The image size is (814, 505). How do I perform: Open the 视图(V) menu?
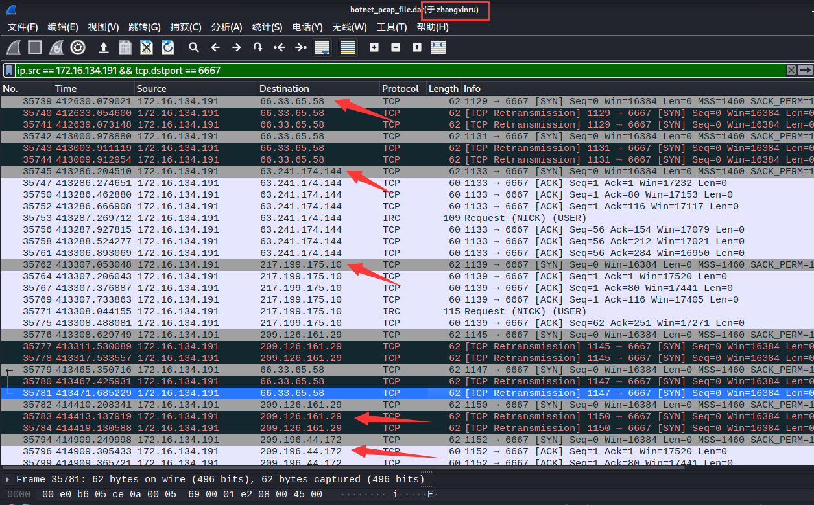pyautogui.click(x=103, y=27)
